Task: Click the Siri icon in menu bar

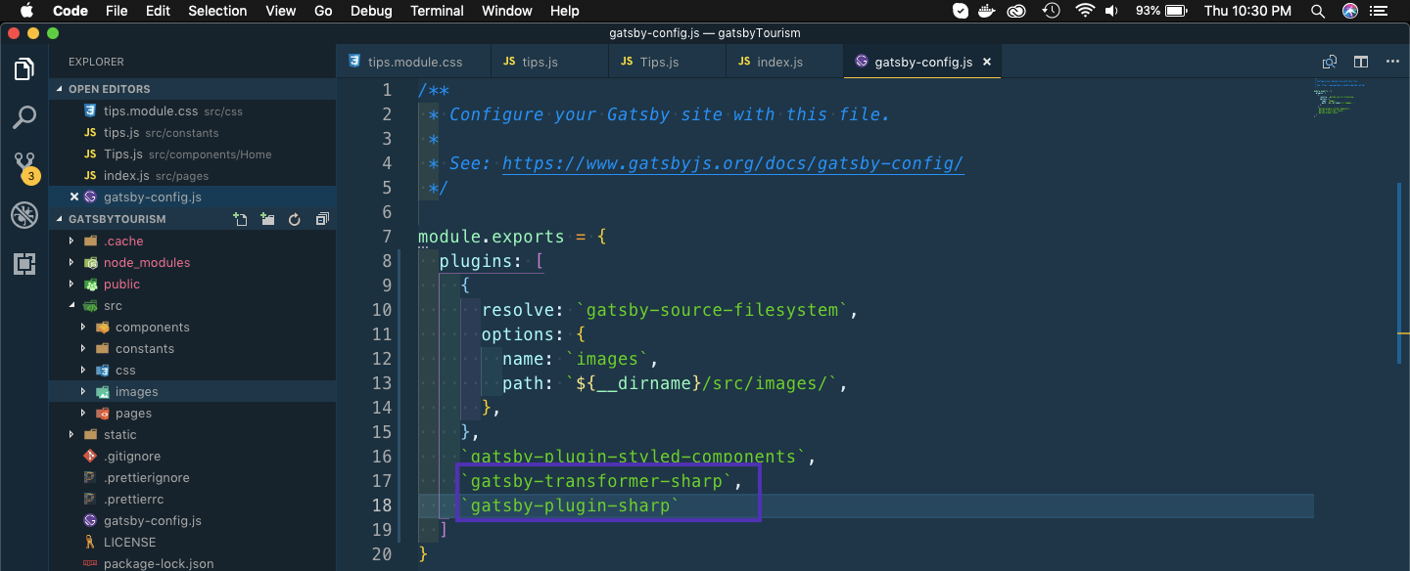Action: click(1350, 11)
